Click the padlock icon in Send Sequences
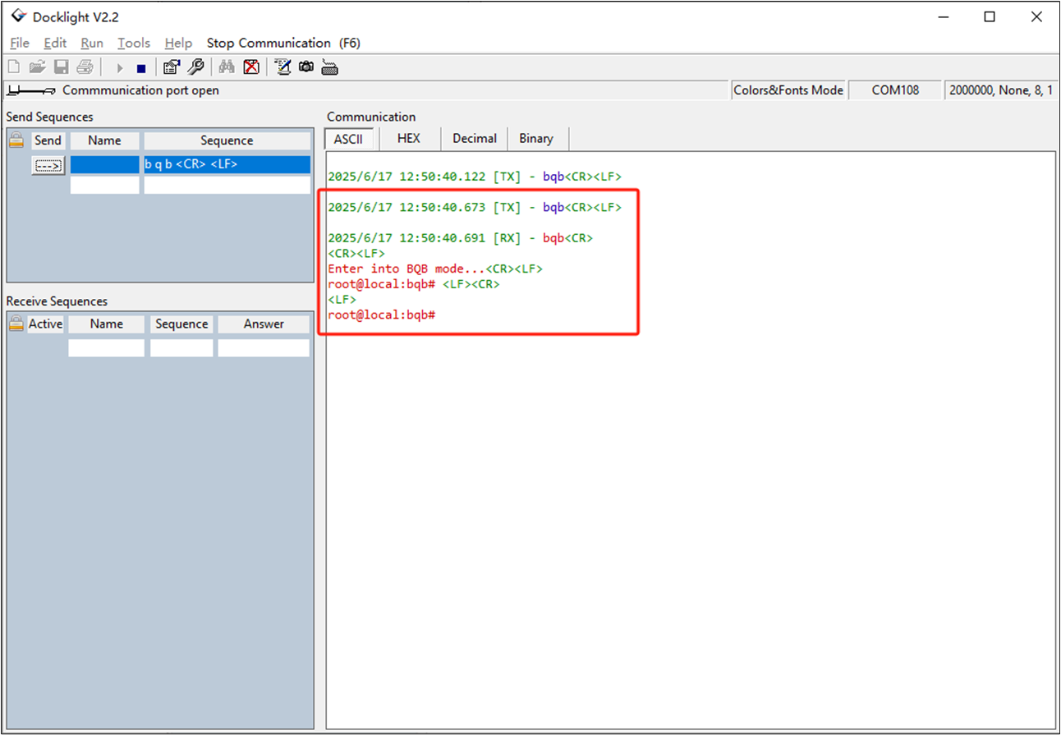Viewport: 1061px width, 735px height. tap(16, 140)
